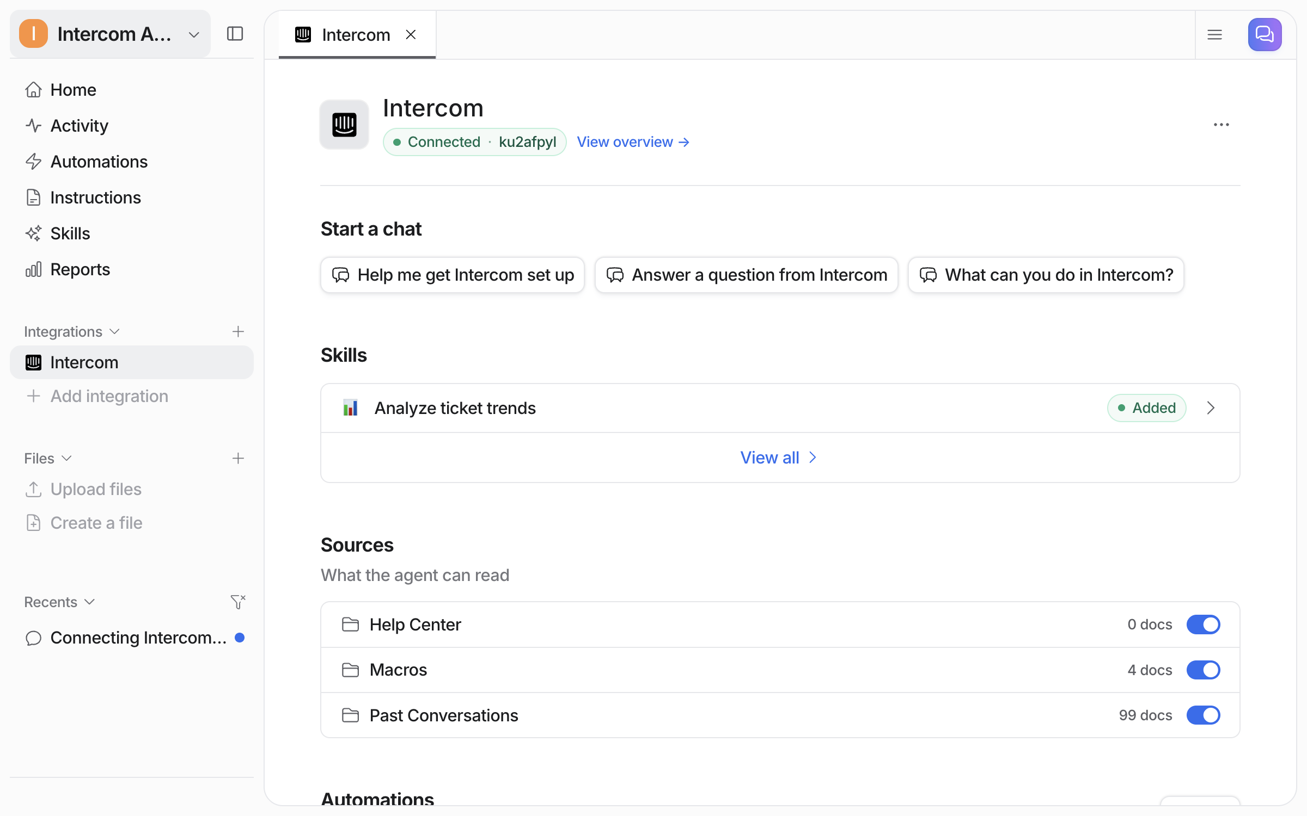Start chat: Help me get Intercom set up
This screenshot has height=816, width=1307.
coord(453,275)
